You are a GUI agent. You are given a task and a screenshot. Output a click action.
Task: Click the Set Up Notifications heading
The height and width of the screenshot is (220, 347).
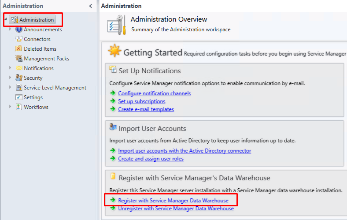pyautogui.click(x=150, y=71)
